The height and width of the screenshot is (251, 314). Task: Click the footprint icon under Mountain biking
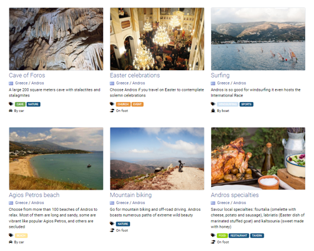pos(112,230)
